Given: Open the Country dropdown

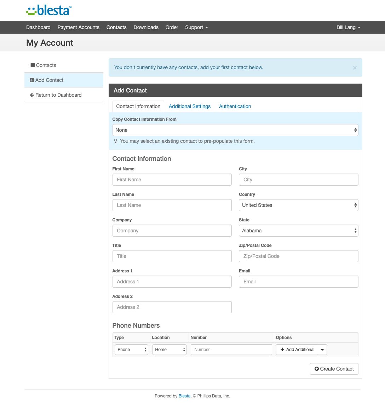Looking at the screenshot, I should 298,205.
